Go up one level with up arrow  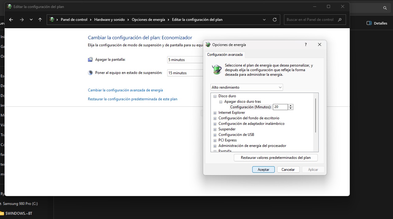point(40,20)
